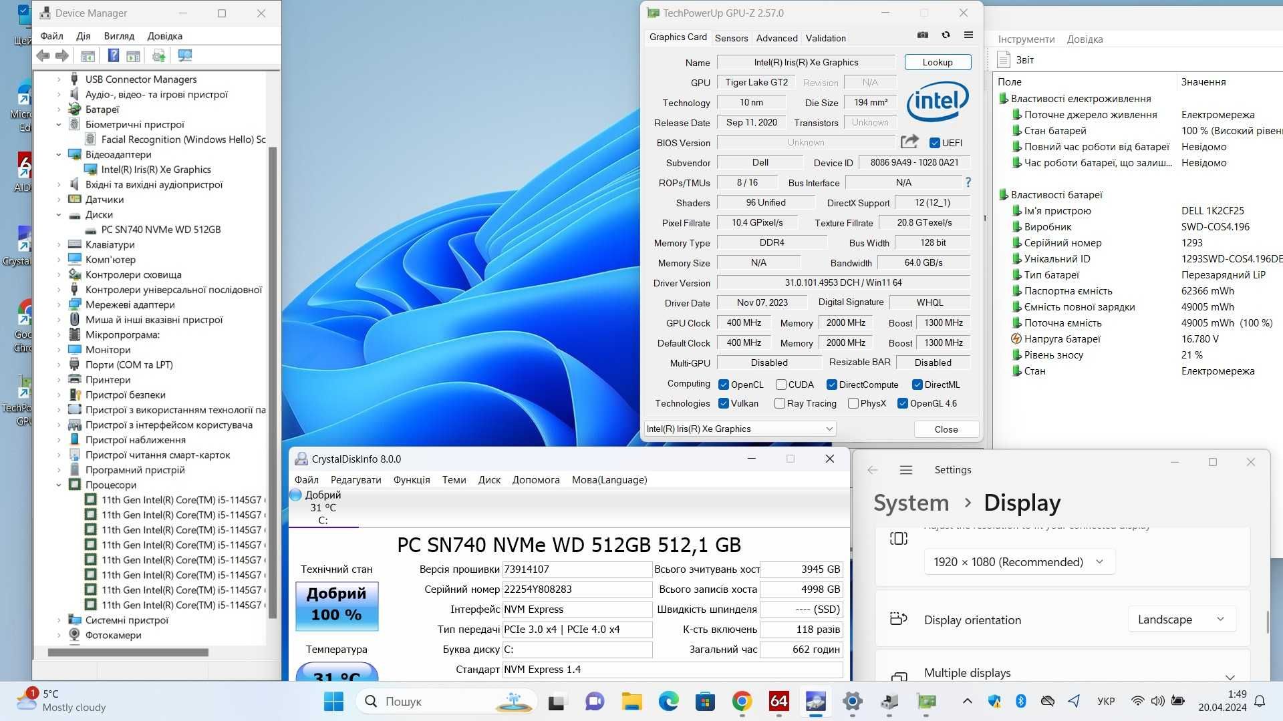This screenshot has height=721, width=1283.
Task: Click the disk health status circle in CrystalDiskInfo
Action: (x=296, y=495)
